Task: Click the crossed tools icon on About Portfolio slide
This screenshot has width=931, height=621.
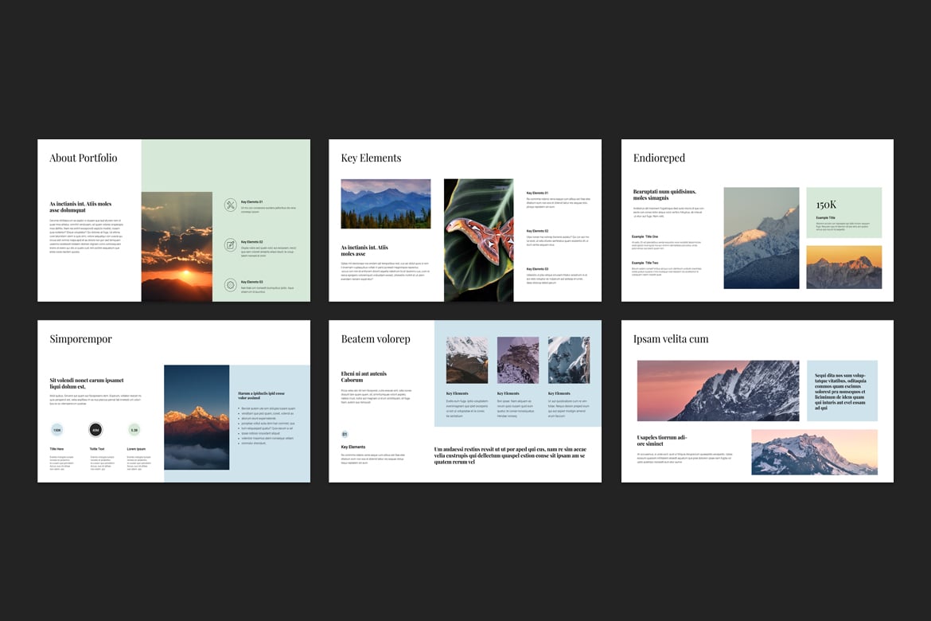Action: 231,205
